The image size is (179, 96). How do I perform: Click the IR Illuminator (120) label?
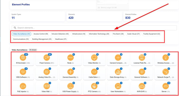pyautogui.click(x=23, y=63)
